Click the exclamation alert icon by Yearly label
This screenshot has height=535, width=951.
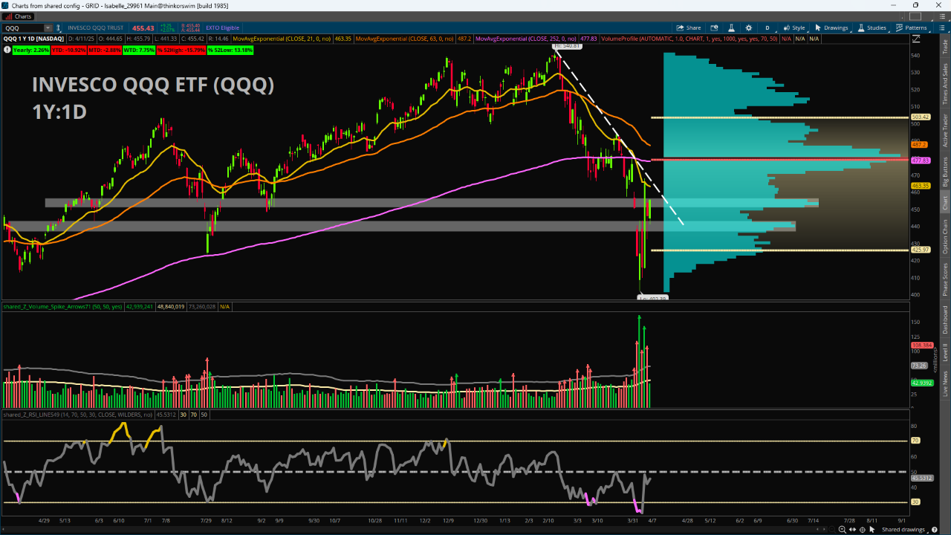click(x=7, y=50)
